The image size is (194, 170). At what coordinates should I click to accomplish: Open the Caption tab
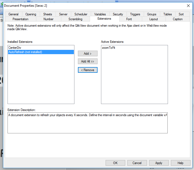click(x=178, y=19)
